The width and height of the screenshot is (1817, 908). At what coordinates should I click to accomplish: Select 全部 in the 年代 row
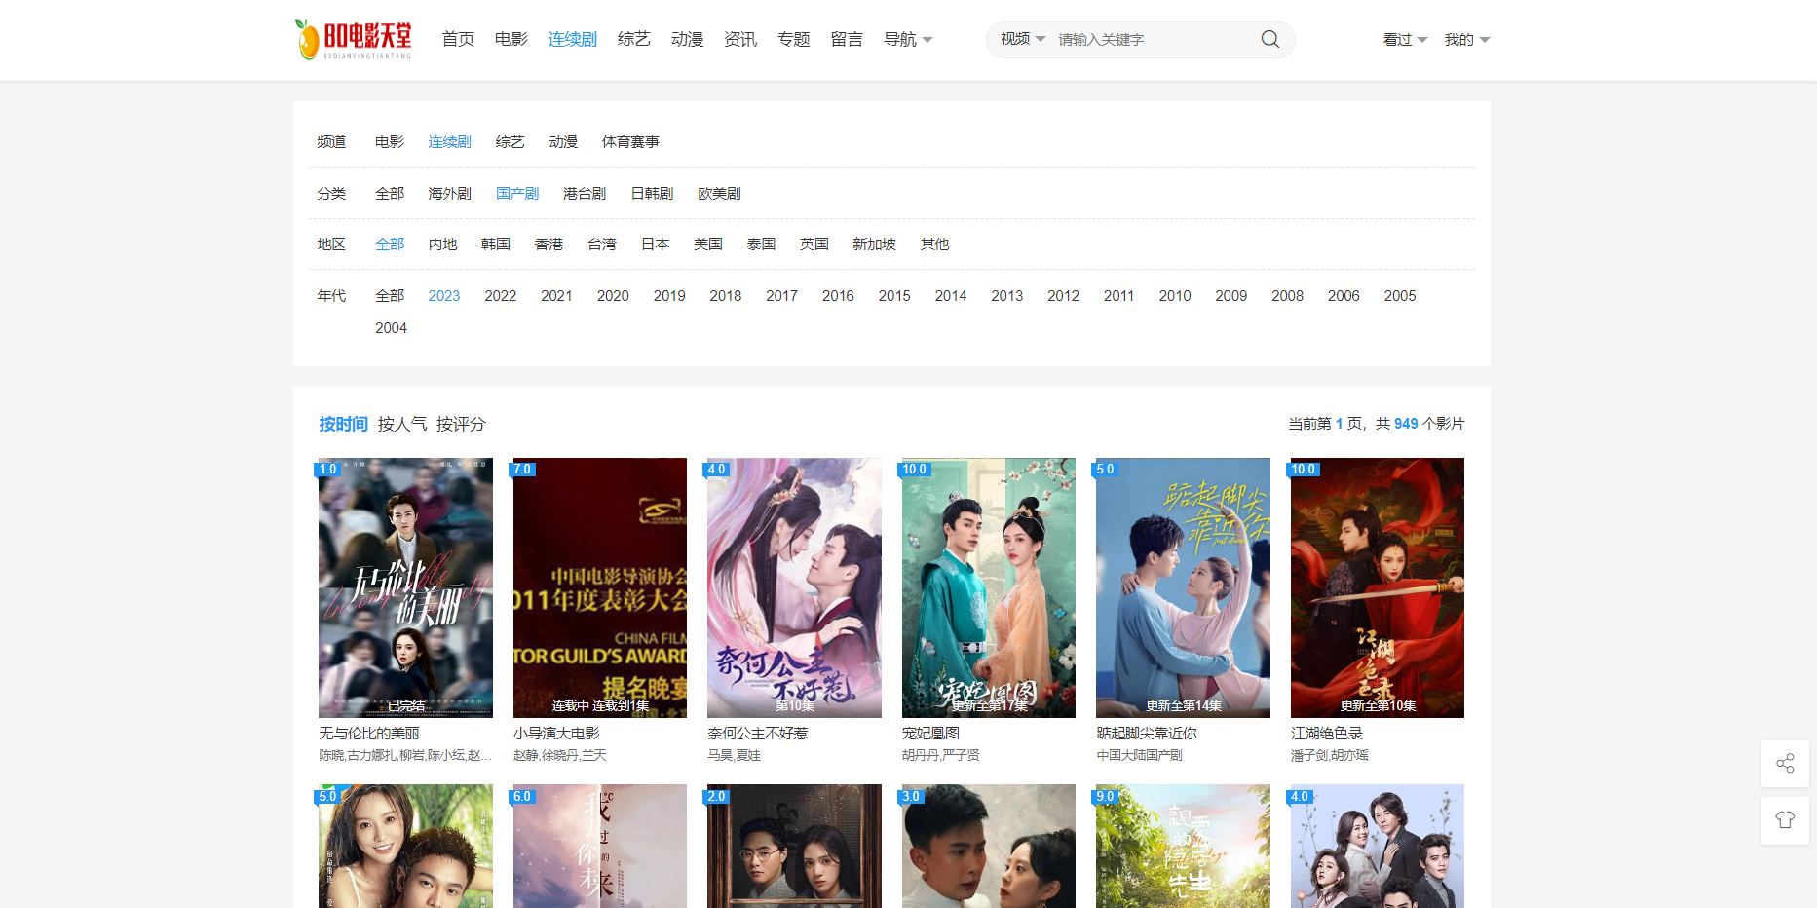click(390, 296)
